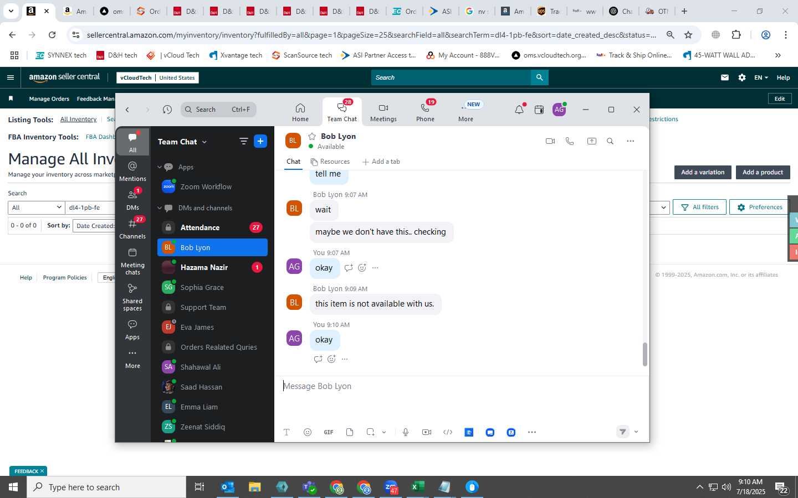Open the send options dropdown arrow

pos(636,432)
